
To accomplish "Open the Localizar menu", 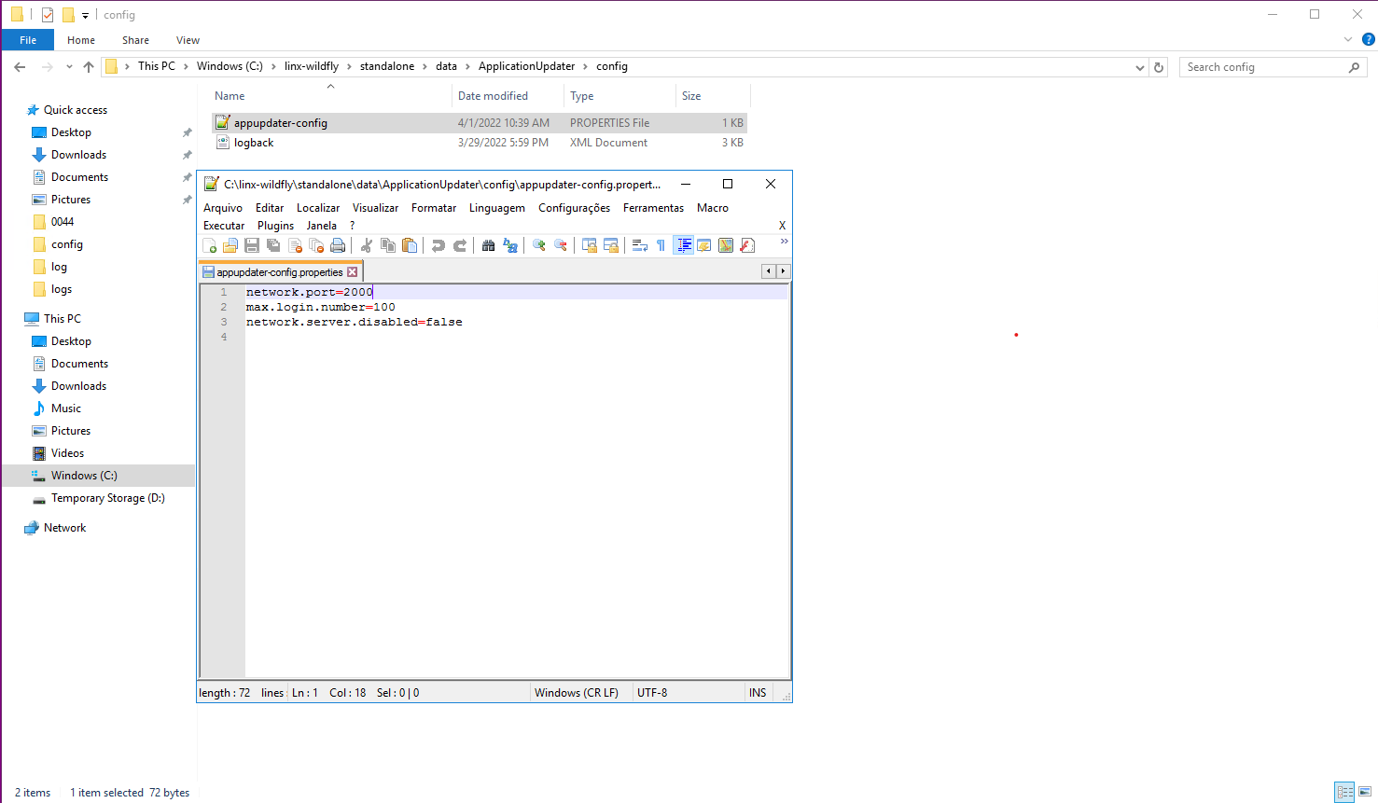I will tap(318, 208).
